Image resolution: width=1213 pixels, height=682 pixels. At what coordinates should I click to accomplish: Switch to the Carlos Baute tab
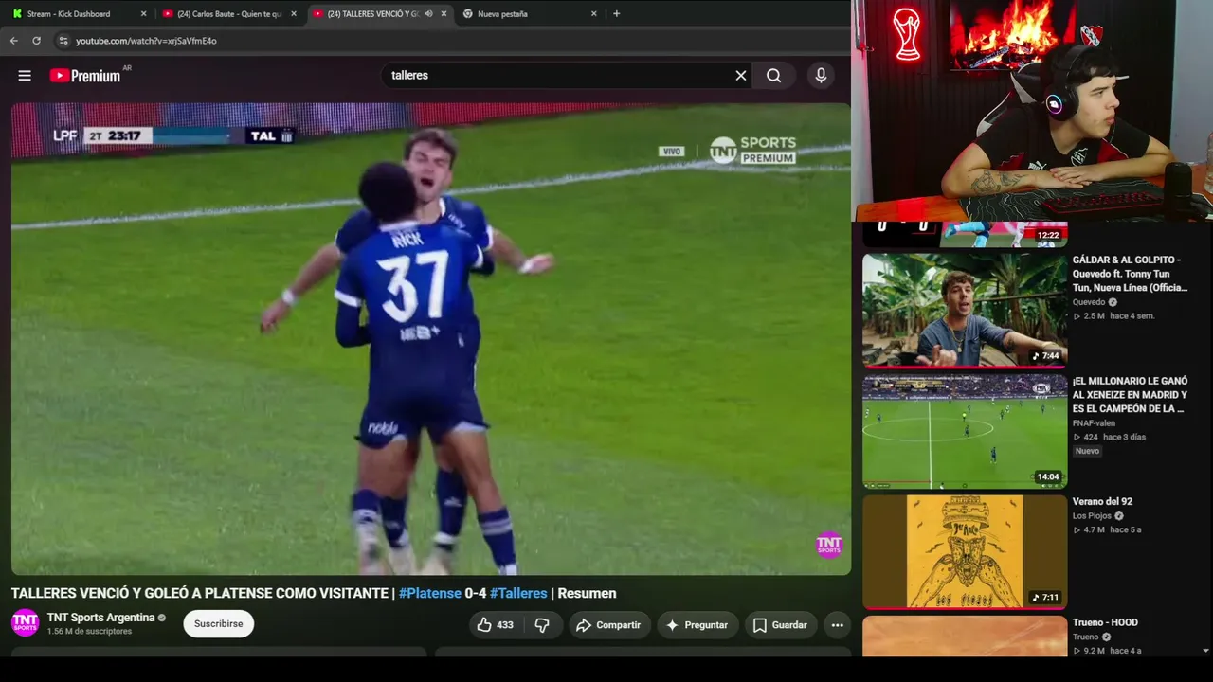tap(229, 14)
